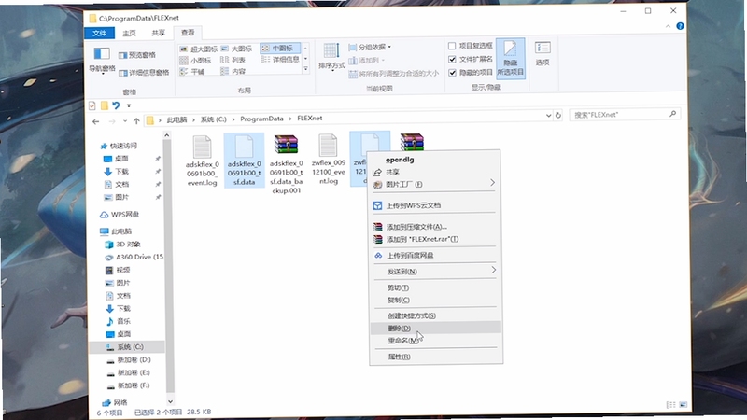Toggle the preview pane (预览窗格)
This screenshot has height=420, width=747.
tap(136, 55)
